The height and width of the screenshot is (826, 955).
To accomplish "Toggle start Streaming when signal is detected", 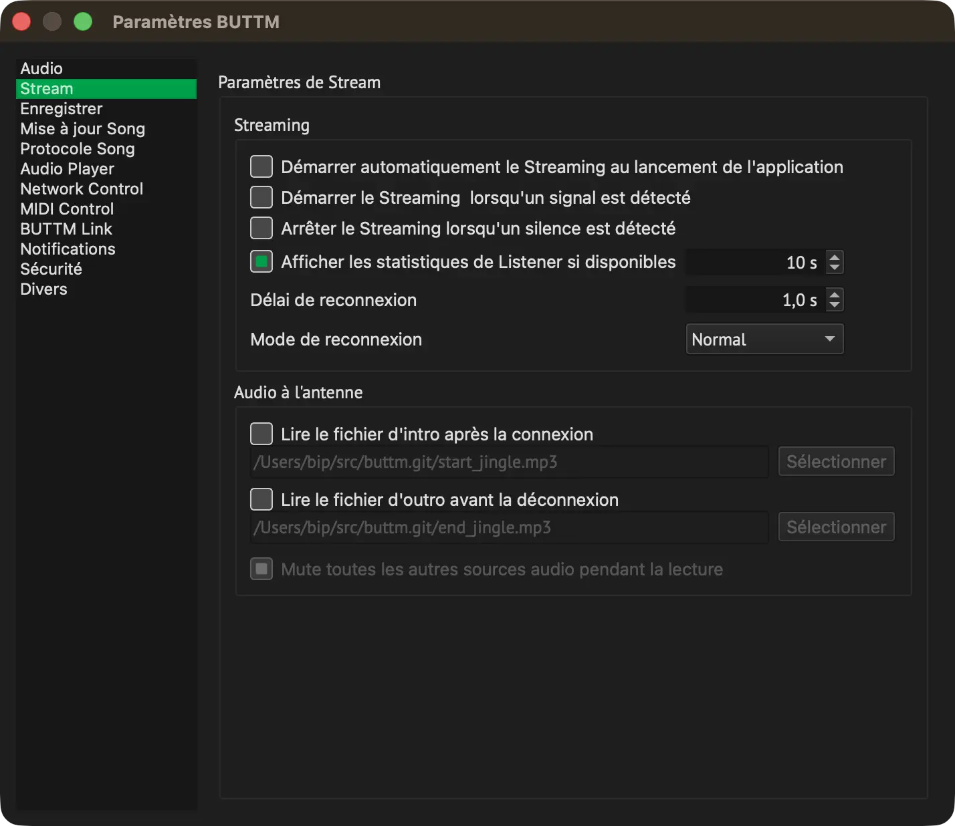I will tap(261, 197).
